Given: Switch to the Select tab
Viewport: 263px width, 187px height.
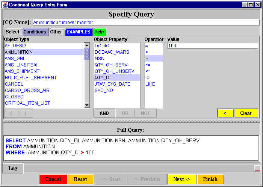Looking at the screenshot, I should tap(12, 32).
